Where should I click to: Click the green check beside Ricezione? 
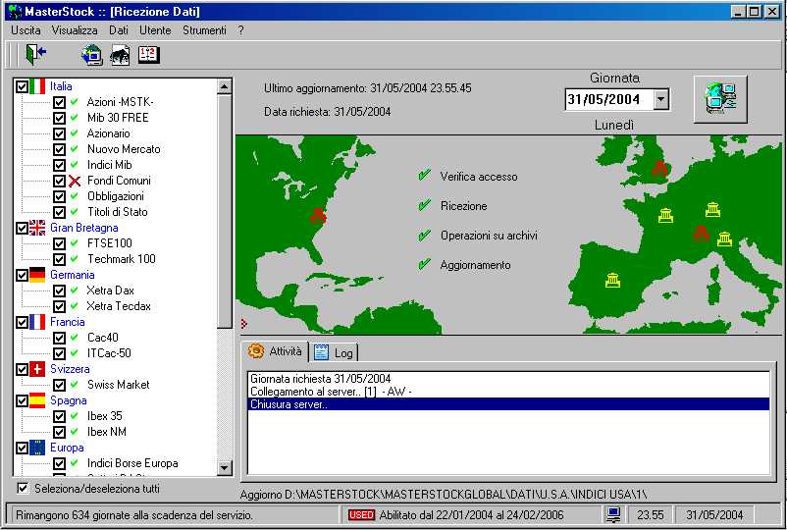click(425, 205)
